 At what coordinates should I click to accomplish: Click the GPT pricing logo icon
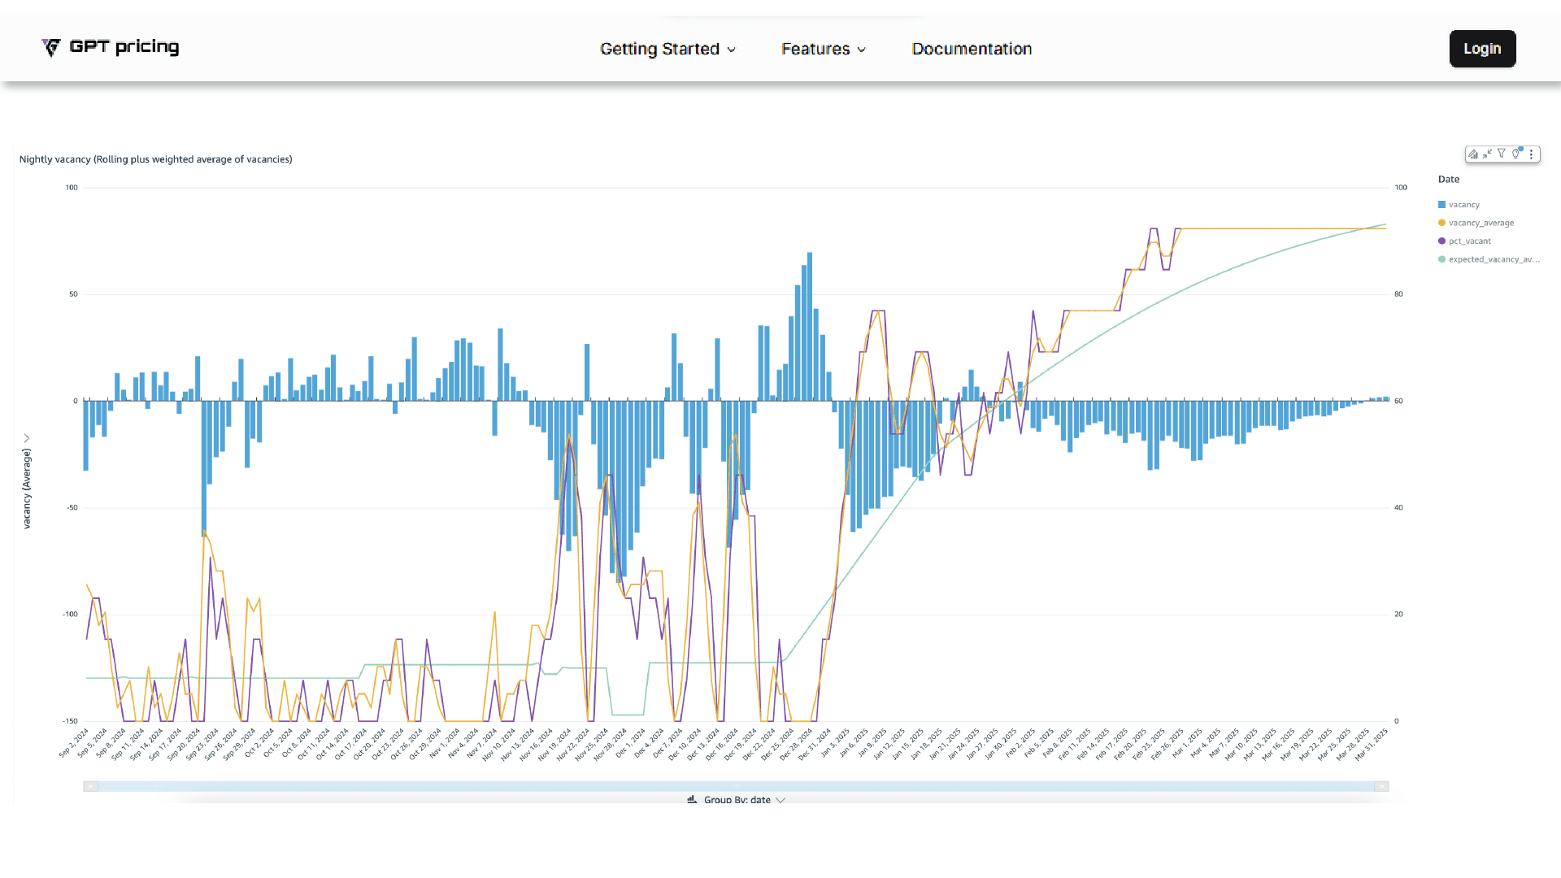click(x=51, y=48)
